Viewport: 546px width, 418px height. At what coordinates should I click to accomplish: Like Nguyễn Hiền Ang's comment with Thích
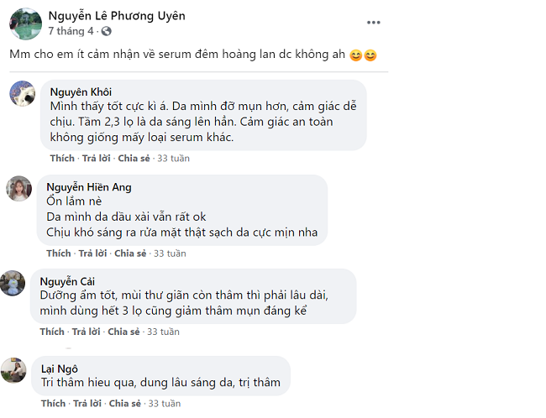59,253
